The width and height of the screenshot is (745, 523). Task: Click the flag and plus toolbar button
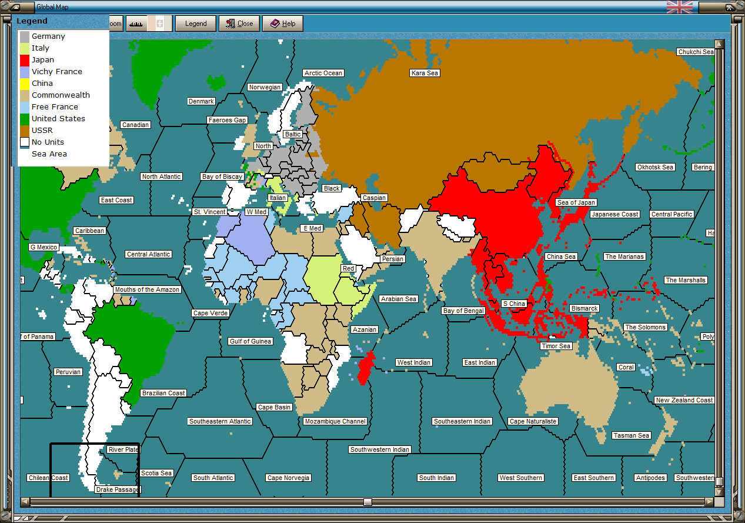pos(159,24)
